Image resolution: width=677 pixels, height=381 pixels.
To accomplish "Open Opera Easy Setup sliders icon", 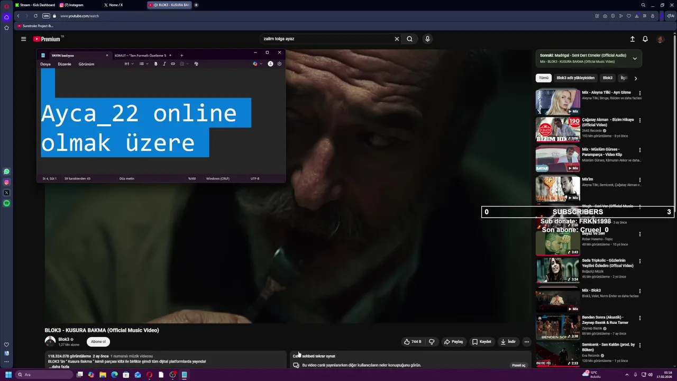I will pos(645,16).
